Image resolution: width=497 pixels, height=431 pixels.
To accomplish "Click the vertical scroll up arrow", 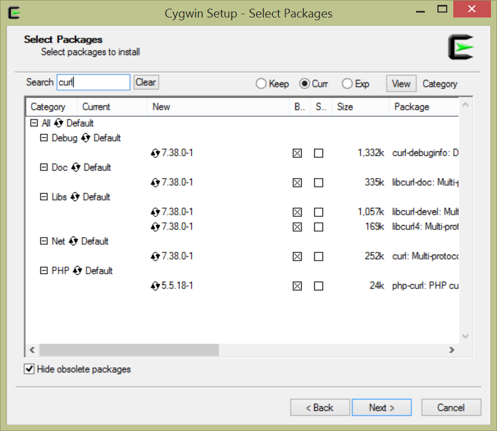I will tap(465, 105).
